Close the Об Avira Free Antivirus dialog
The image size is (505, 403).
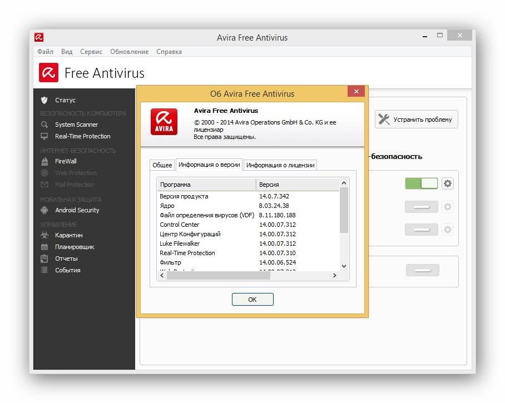tap(356, 91)
